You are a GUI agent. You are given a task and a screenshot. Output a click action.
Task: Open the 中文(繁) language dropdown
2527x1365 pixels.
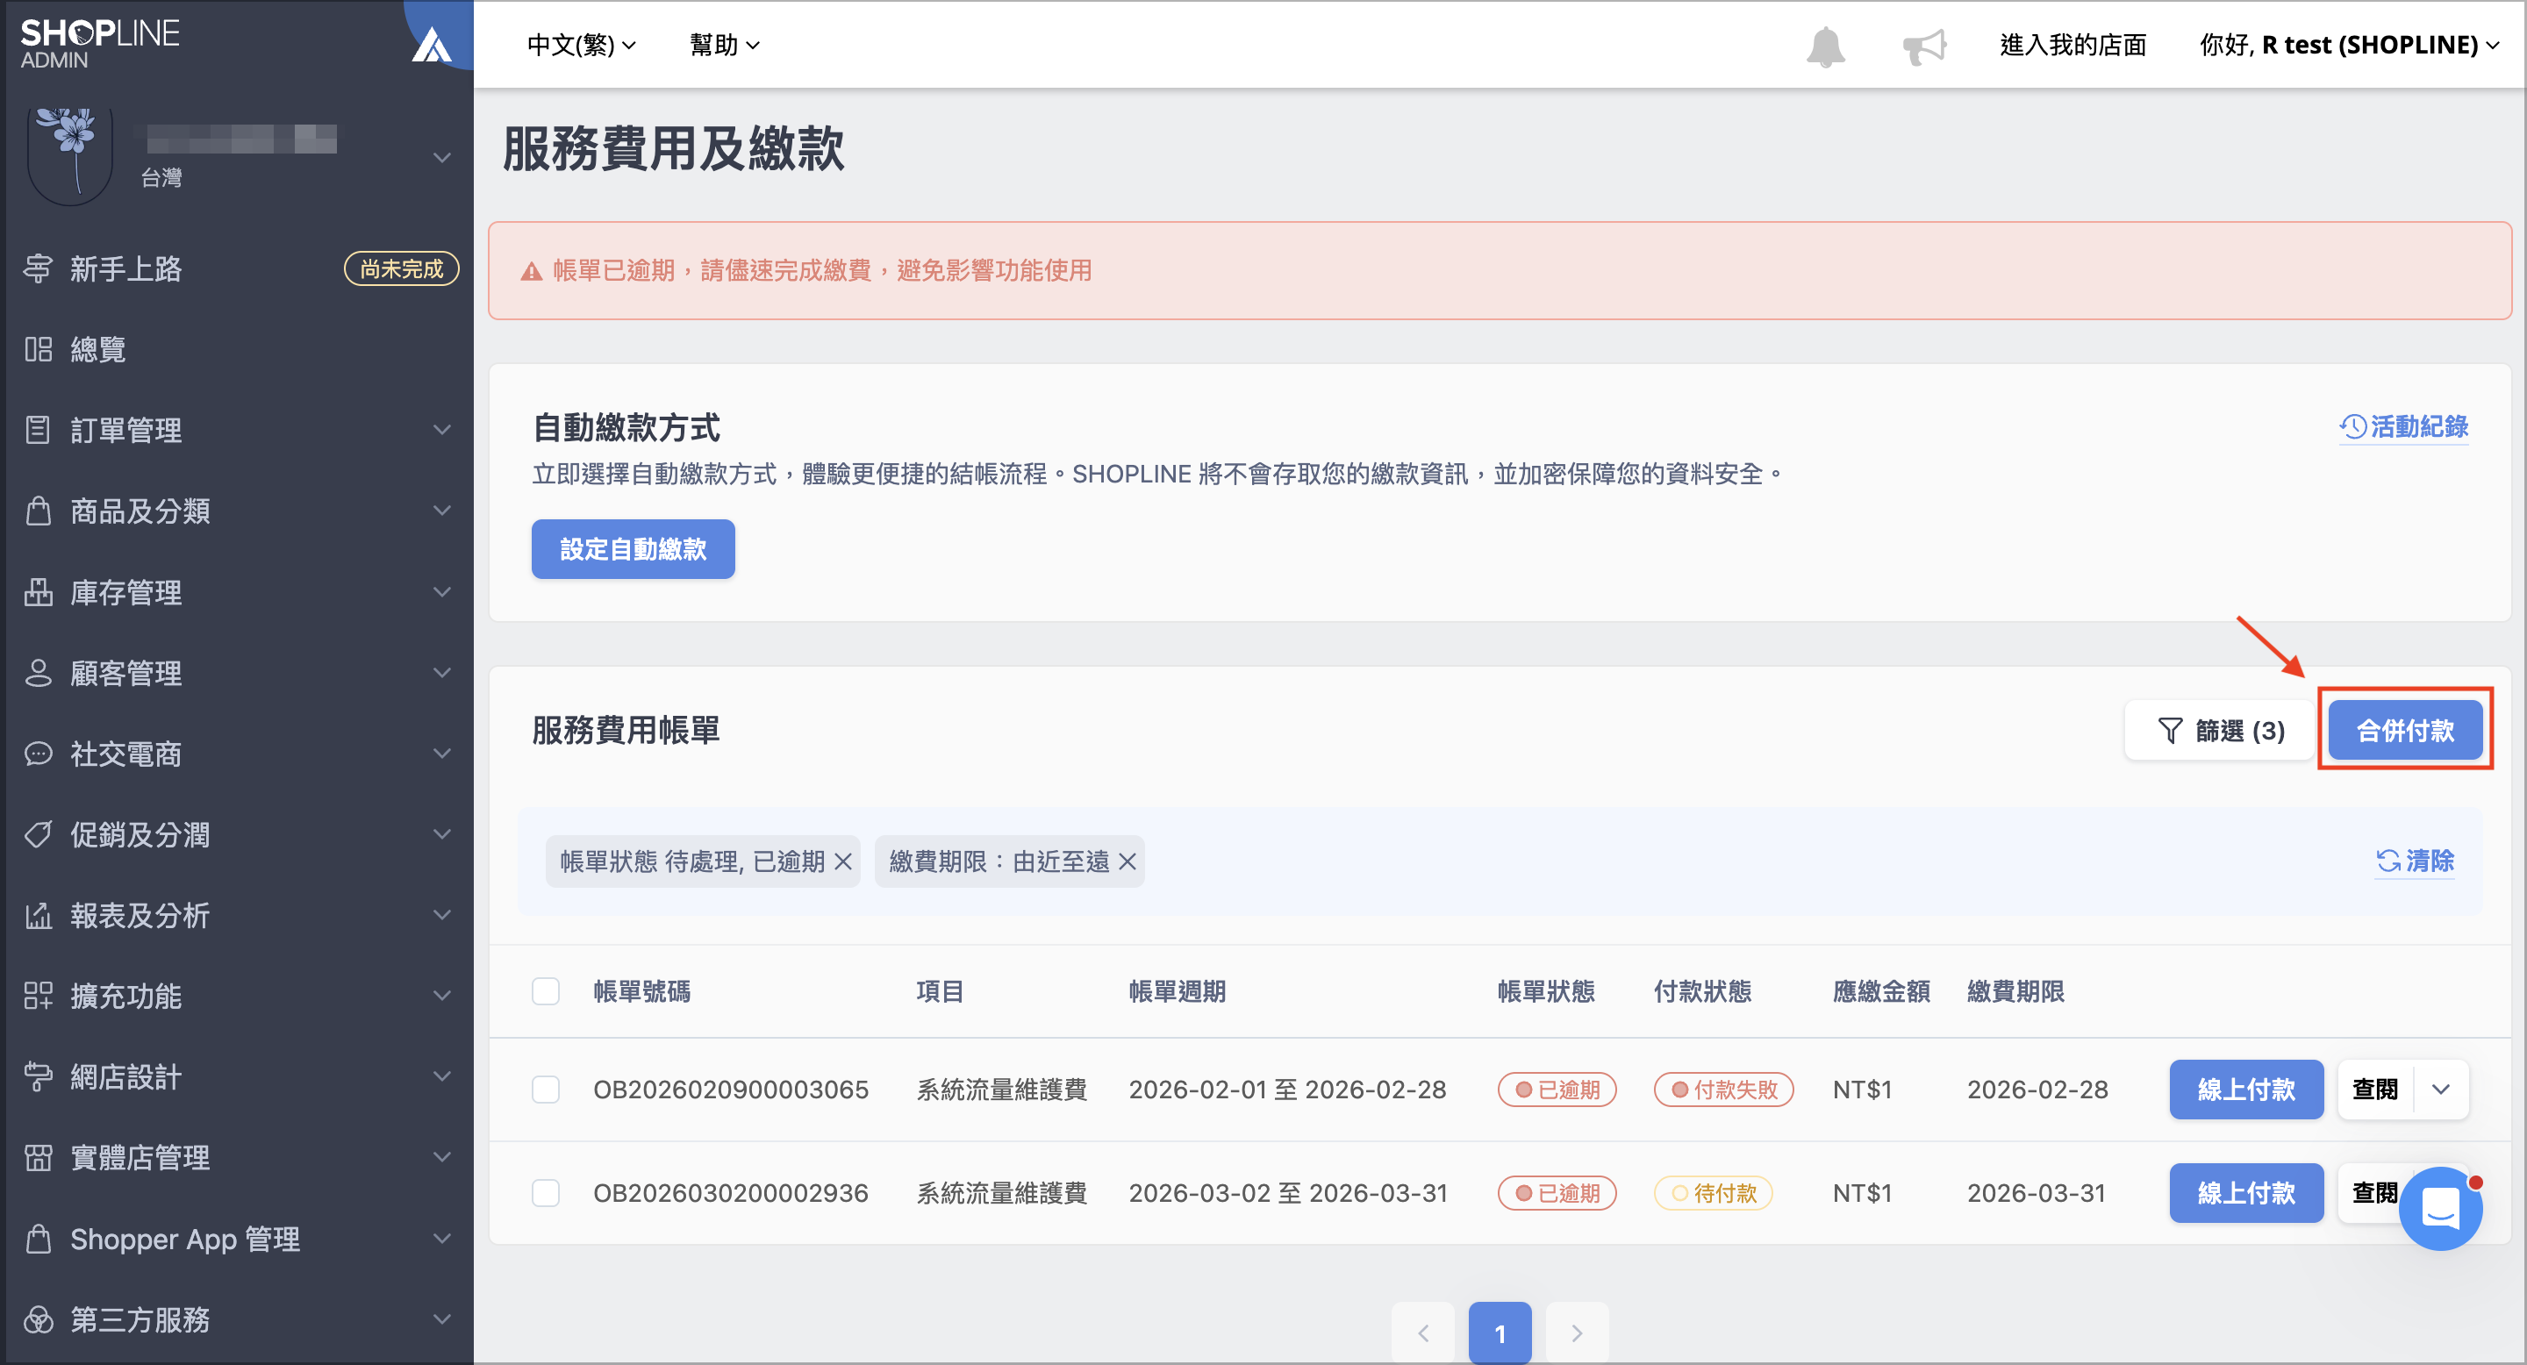click(581, 45)
